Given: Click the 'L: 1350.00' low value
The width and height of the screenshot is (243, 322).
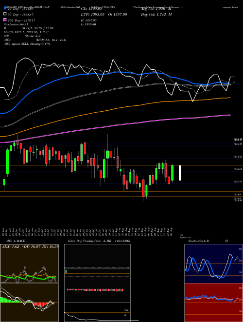Looking at the screenshot, I should tap(88, 24).
